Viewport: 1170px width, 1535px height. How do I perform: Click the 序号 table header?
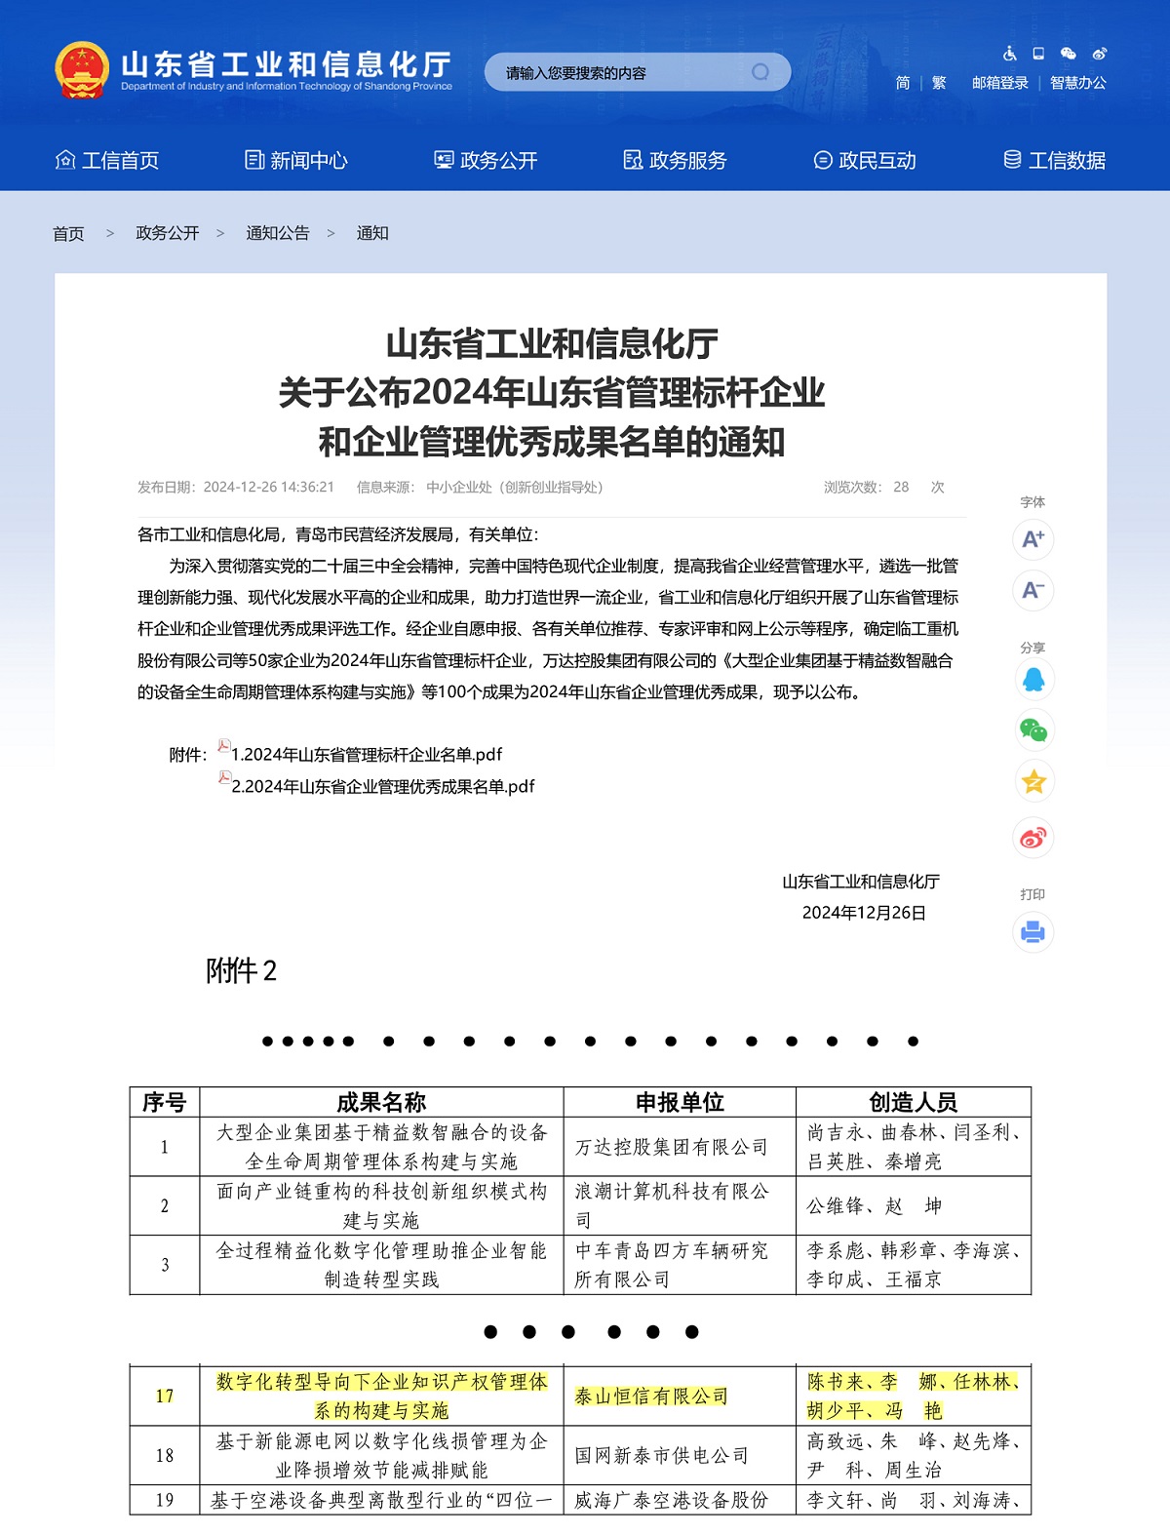(165, 1102)
